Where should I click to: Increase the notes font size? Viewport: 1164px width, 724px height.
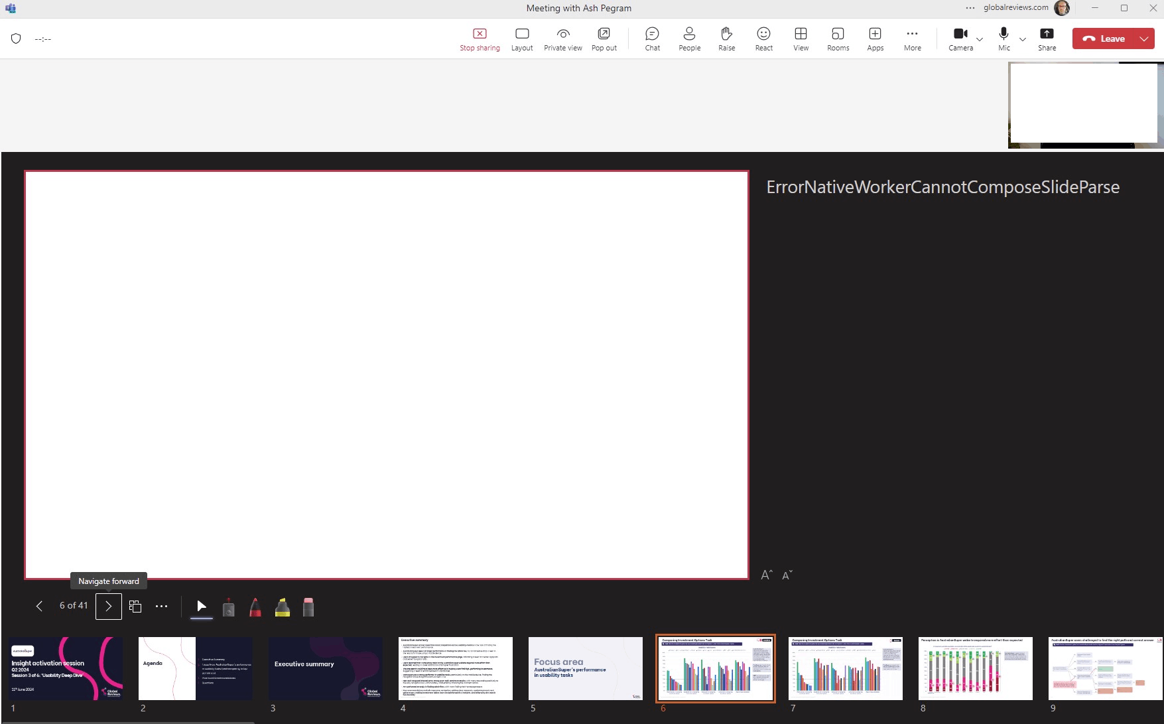coord(767,575)
